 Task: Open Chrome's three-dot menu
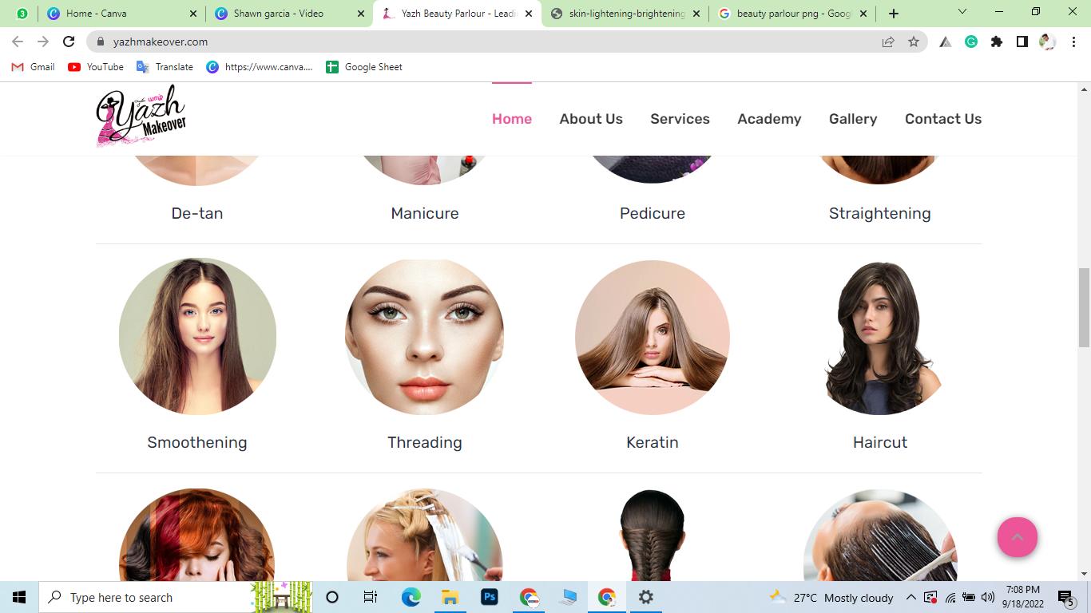pyautogui.click(x=1074, y=42)
